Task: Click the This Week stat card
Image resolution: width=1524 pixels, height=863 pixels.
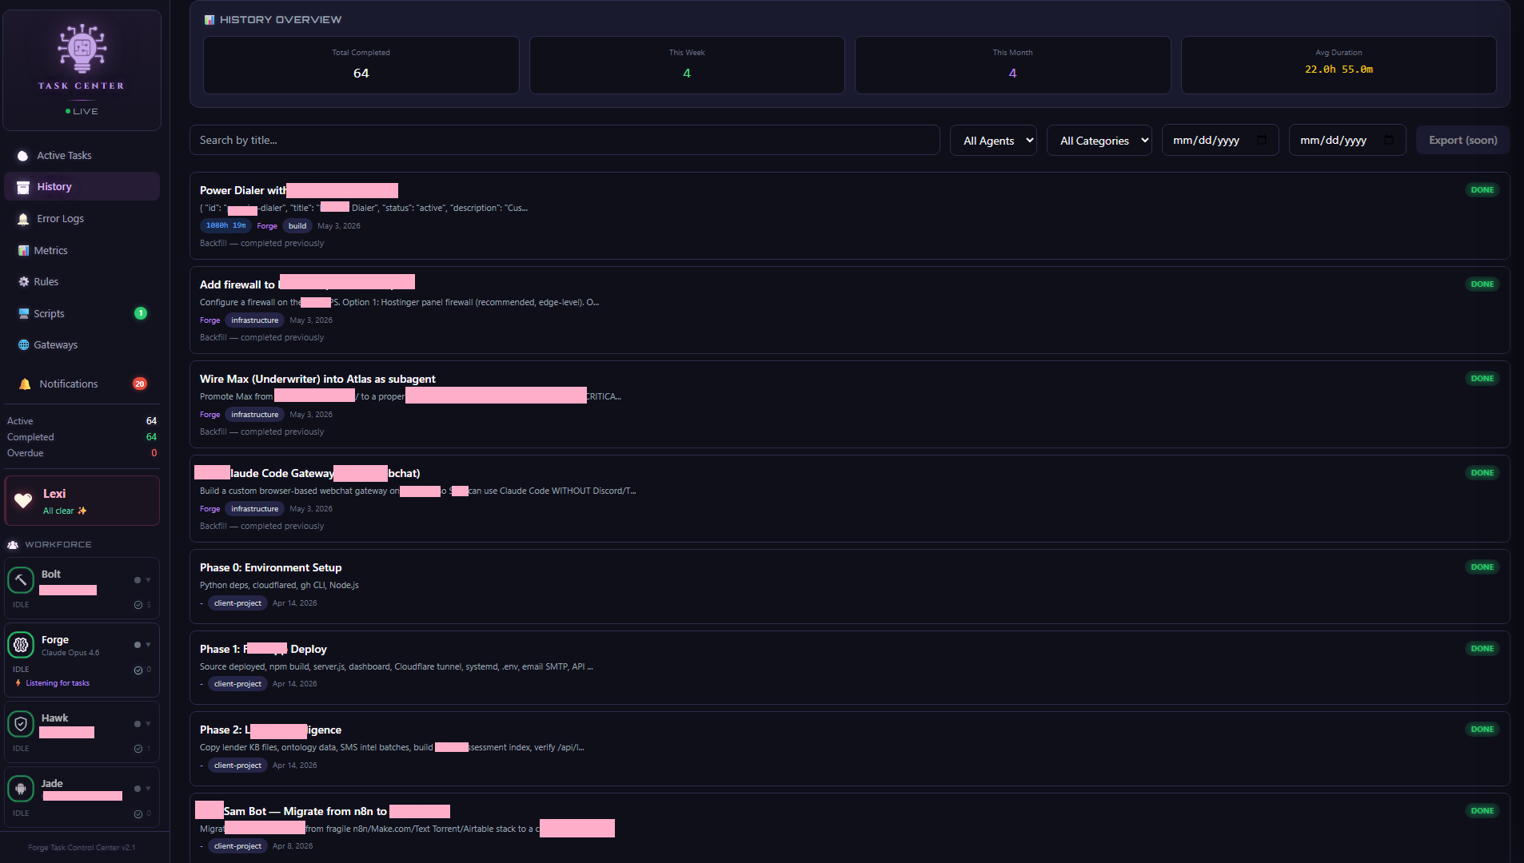Action: pos(687,65)
